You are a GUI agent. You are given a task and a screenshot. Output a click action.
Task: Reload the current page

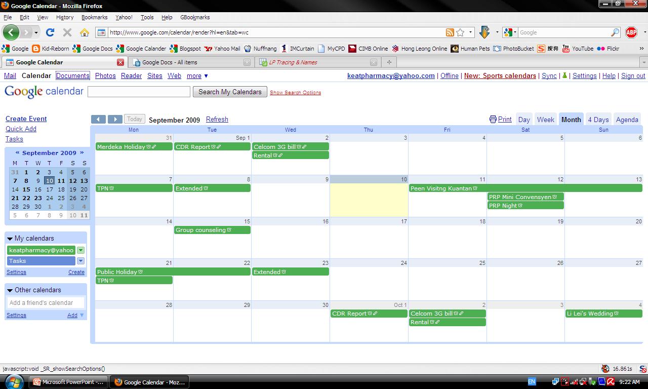50,32
